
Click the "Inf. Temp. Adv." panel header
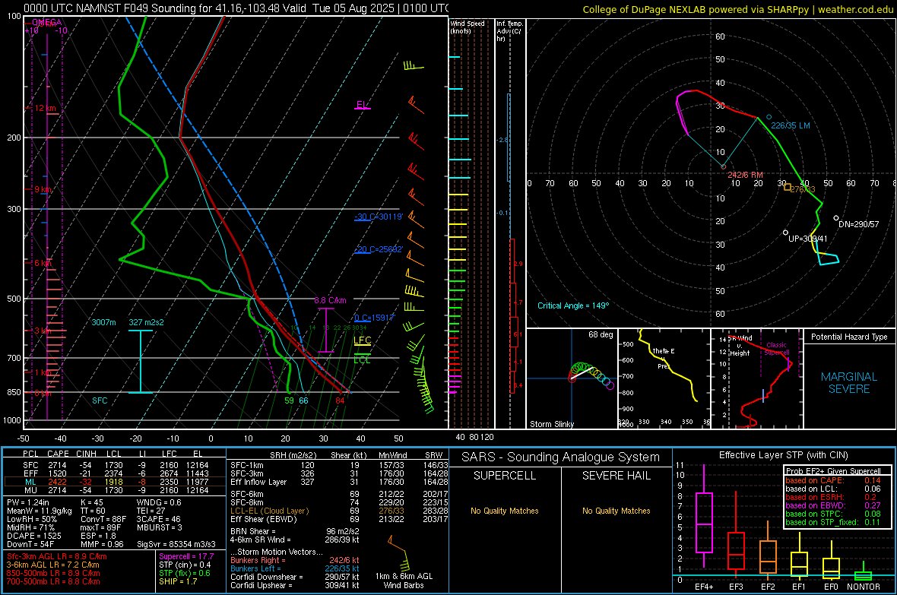point(510,31)
